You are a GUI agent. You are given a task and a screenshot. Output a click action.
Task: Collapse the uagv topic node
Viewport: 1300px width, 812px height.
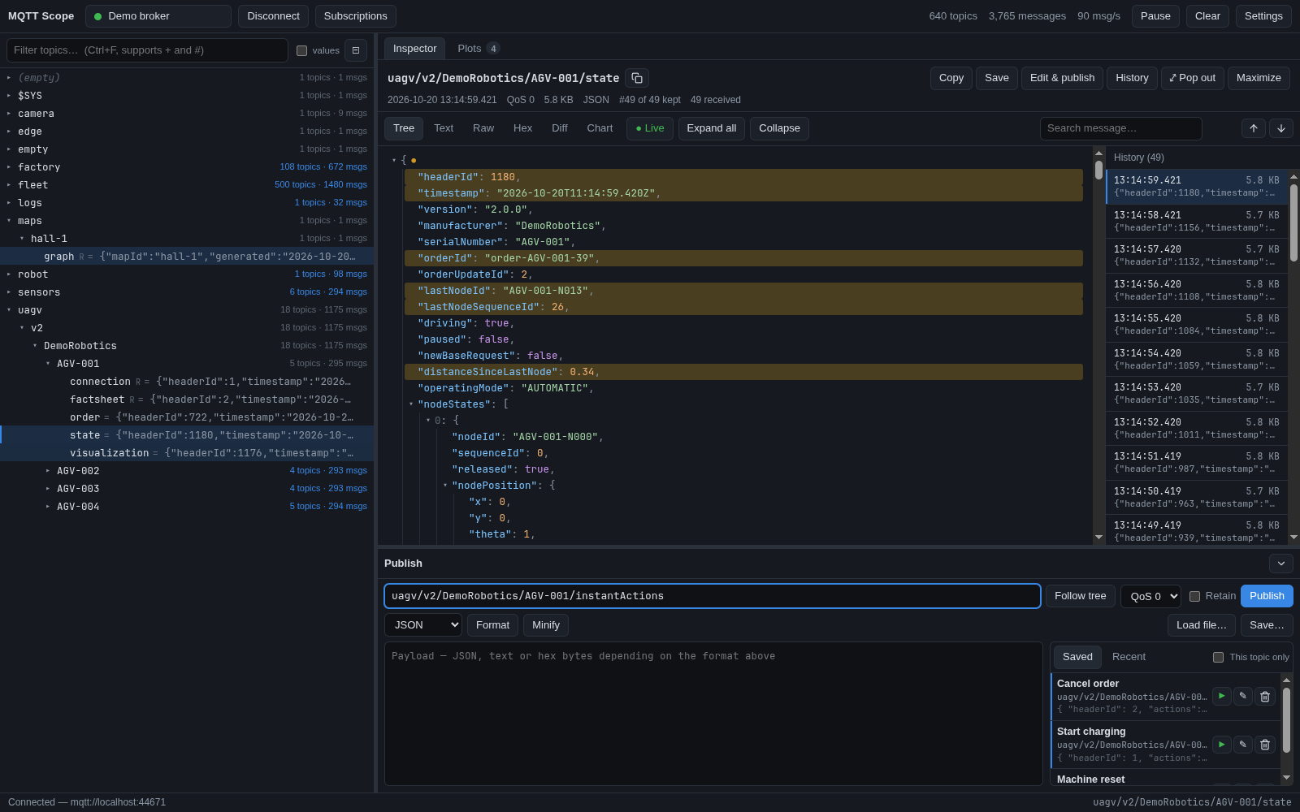(x=9, y=310)
